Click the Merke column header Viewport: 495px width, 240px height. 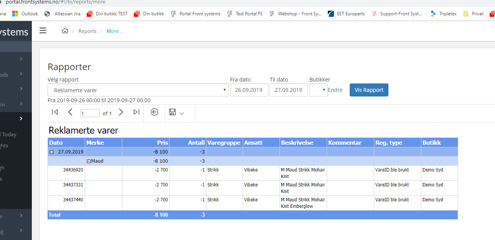click(x=104, y=142)
